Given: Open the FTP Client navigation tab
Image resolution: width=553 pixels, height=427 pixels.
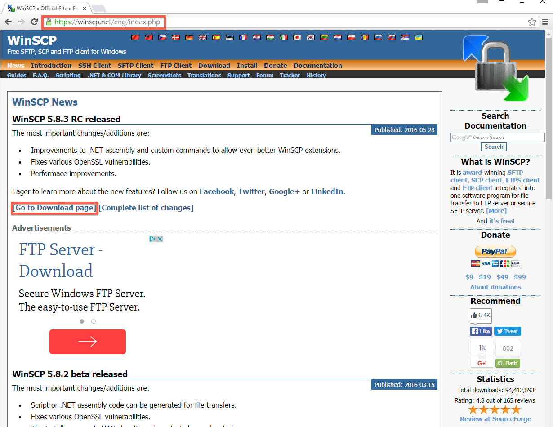Looking at the screenshot, I should [176, 66].
